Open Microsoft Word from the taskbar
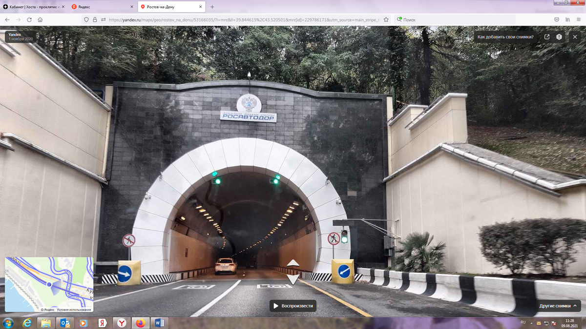The width and height of the screenshot is (586, 329). (159, 323)
